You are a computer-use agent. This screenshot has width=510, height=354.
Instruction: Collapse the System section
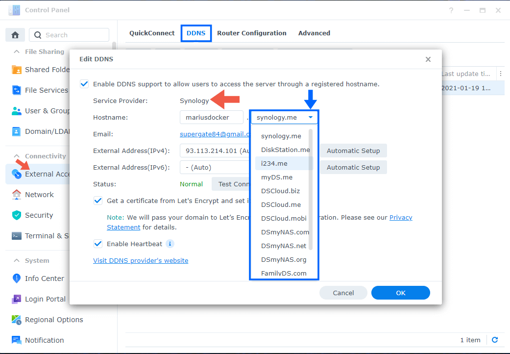click(x=17, y=261)
